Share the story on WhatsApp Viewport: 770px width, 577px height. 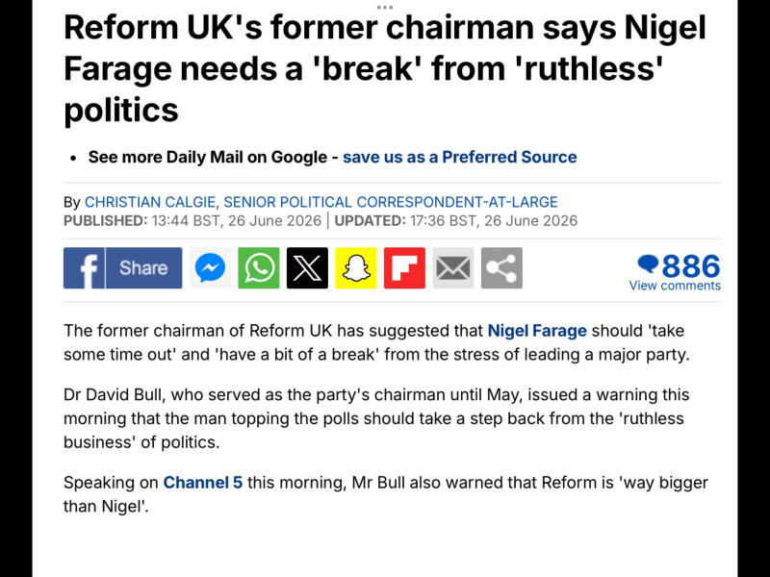(x=259, y=268)
